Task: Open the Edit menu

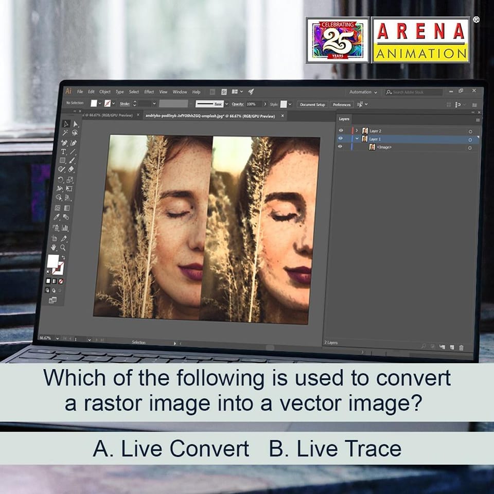Action: point(91,92)
